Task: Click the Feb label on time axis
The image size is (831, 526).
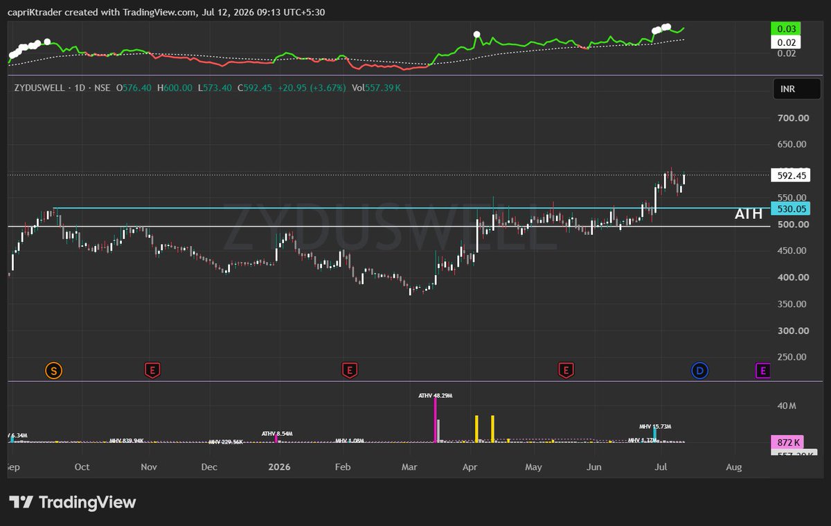Action: pos(343,467)
